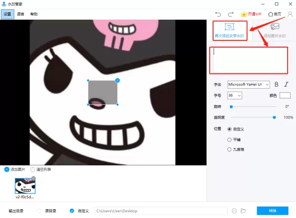Browse output folder with folder icon
296x218 pixels.
coord(243,211)
